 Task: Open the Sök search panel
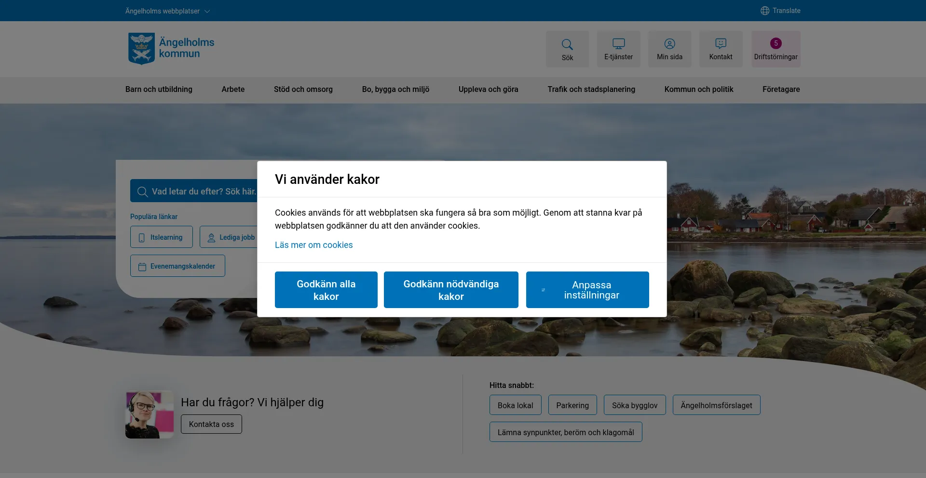(567, 49)
